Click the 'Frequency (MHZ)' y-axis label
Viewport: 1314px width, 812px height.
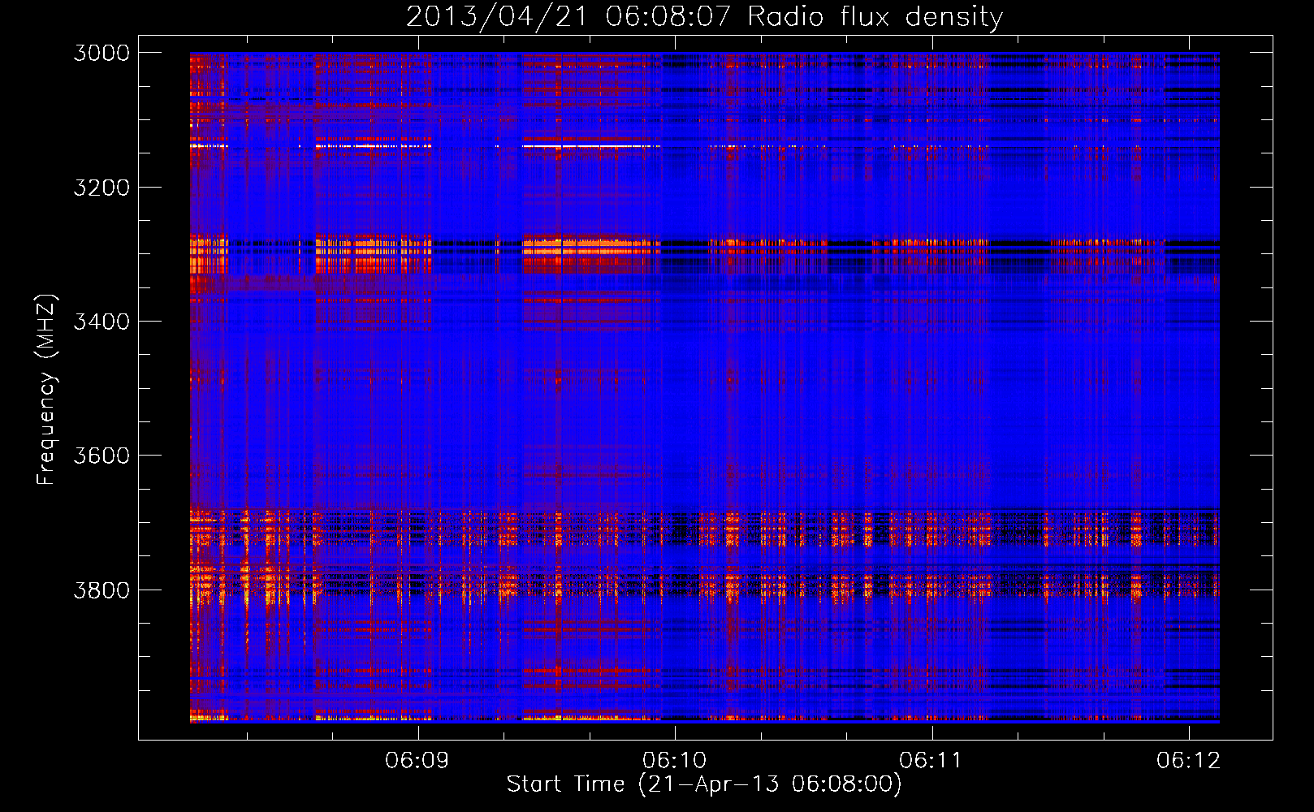46,390
